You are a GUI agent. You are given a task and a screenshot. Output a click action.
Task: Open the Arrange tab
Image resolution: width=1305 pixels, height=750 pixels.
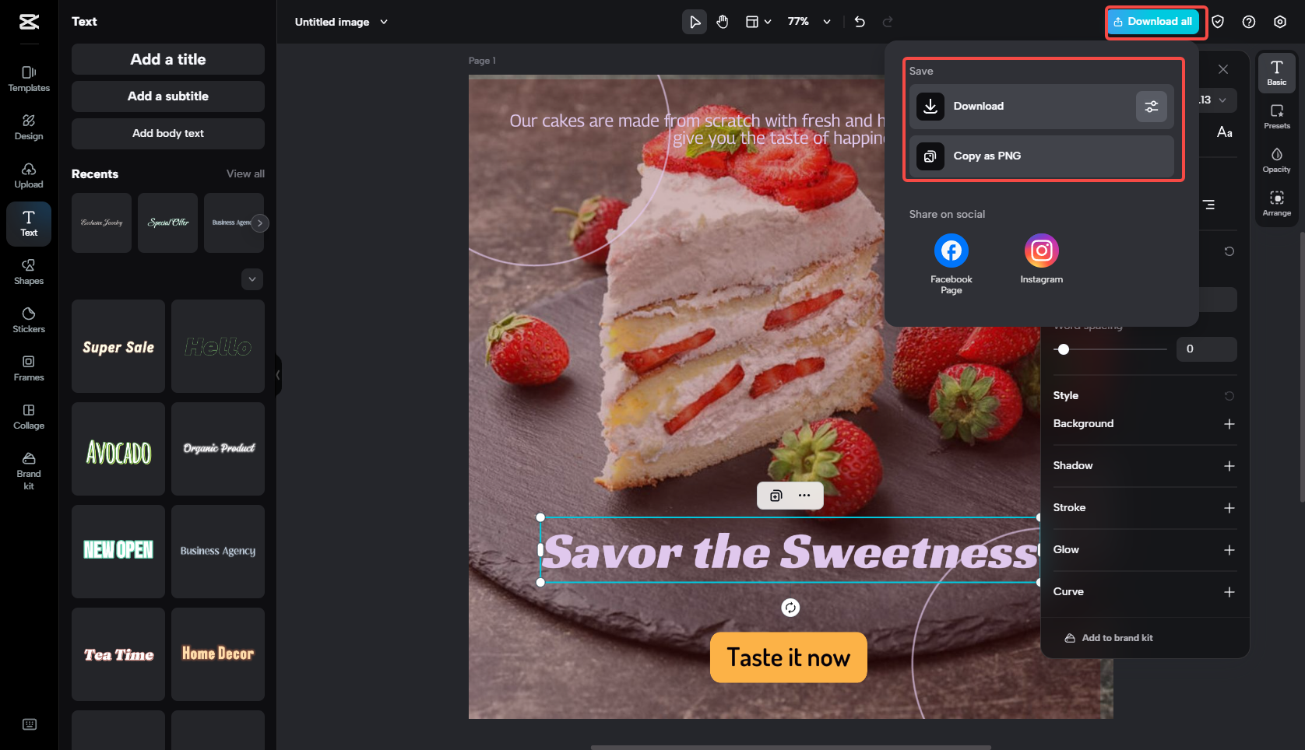point(1277,204)
